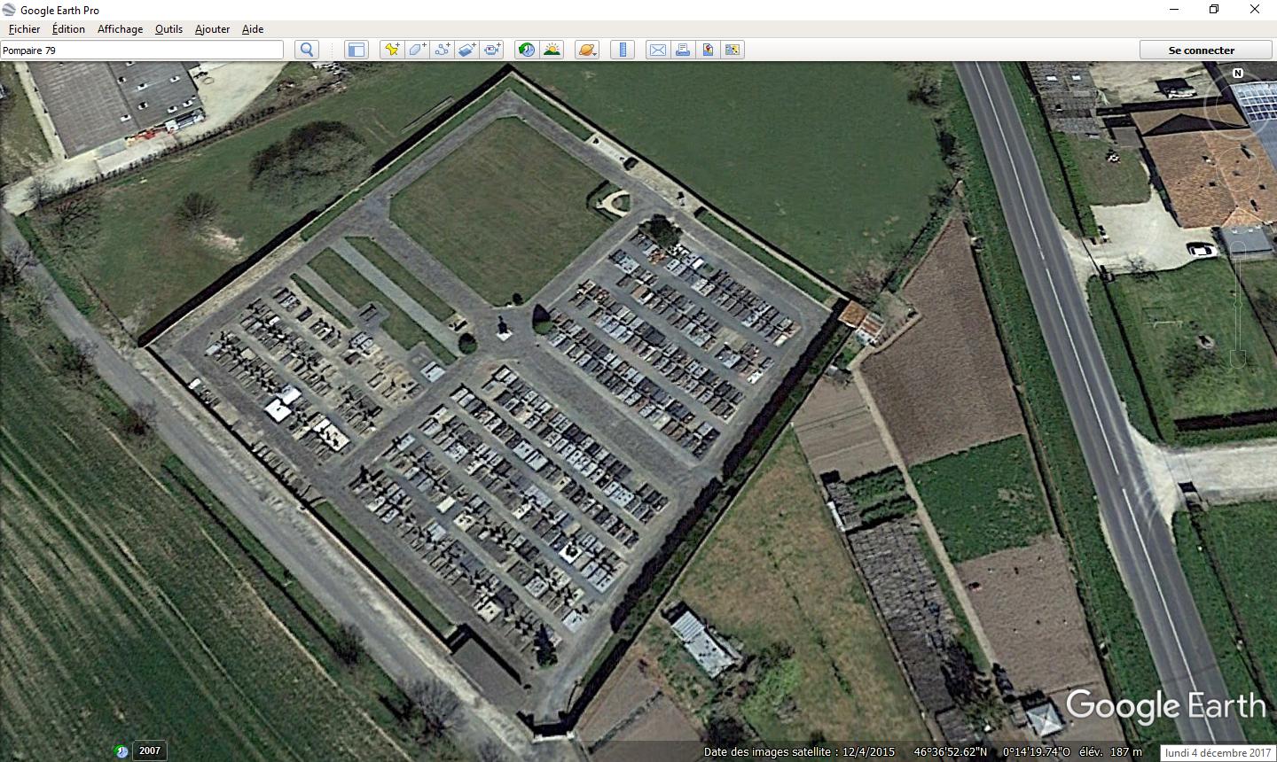Viewport: 1277px width, 762px height.
Task: Open the Outils menu
Action: click(168, 29)
